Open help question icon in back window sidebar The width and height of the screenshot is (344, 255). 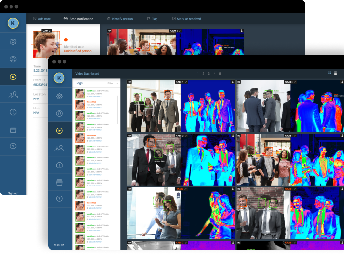13,146
